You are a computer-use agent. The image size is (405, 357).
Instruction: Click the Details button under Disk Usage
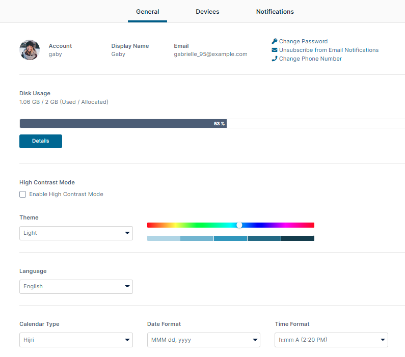(x=41, y=141)
